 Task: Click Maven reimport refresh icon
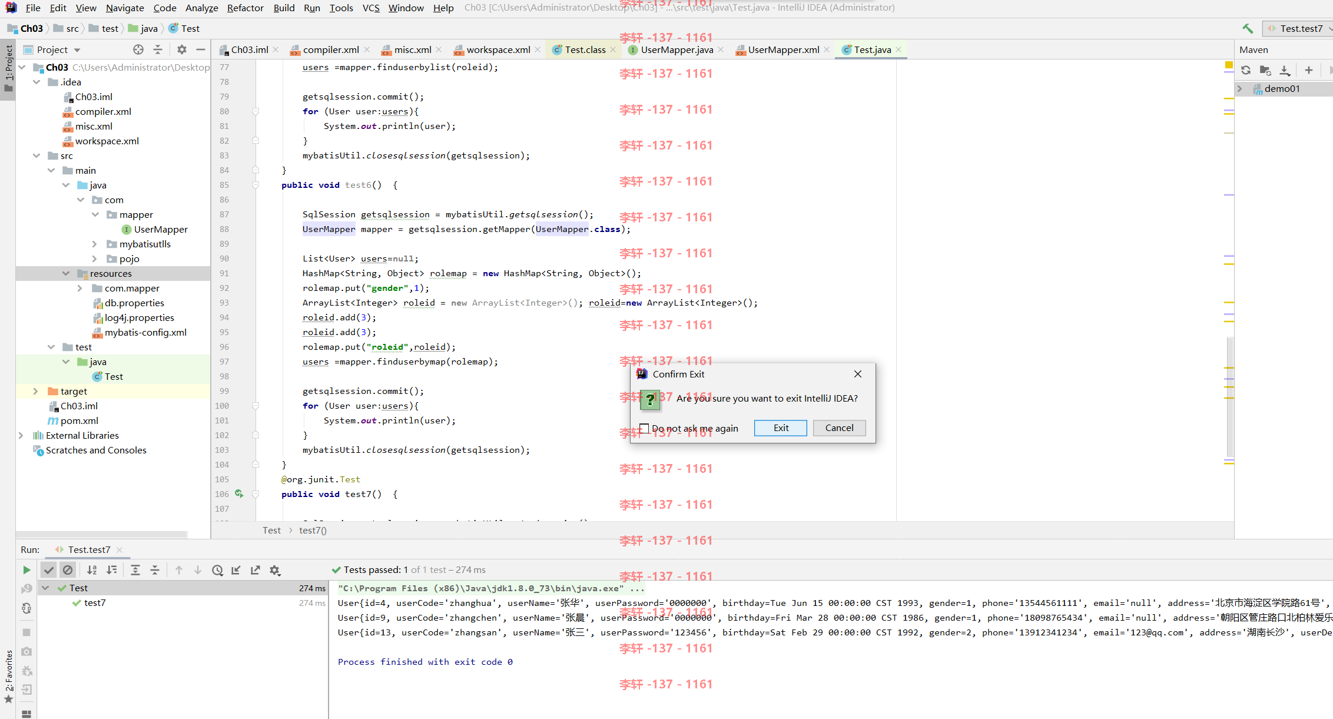[x=1246, y=70]
